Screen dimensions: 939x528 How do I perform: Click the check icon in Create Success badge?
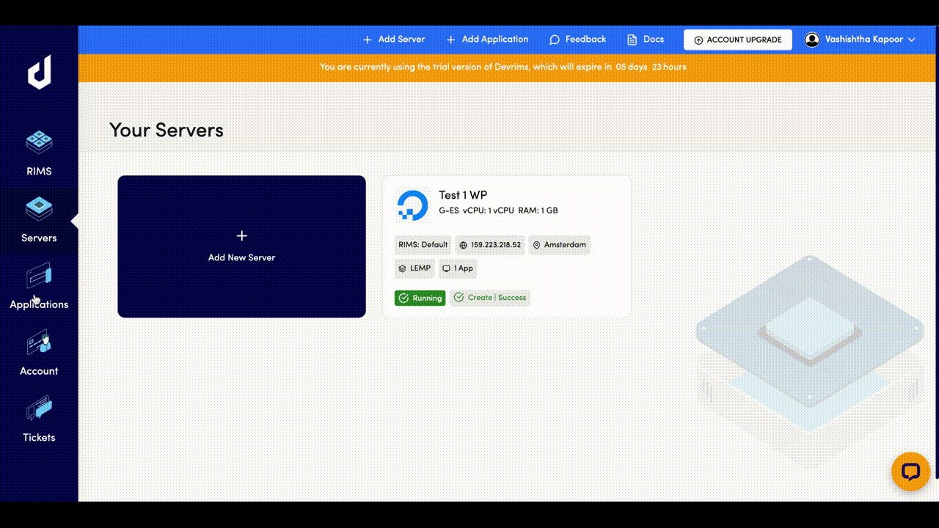458,298
